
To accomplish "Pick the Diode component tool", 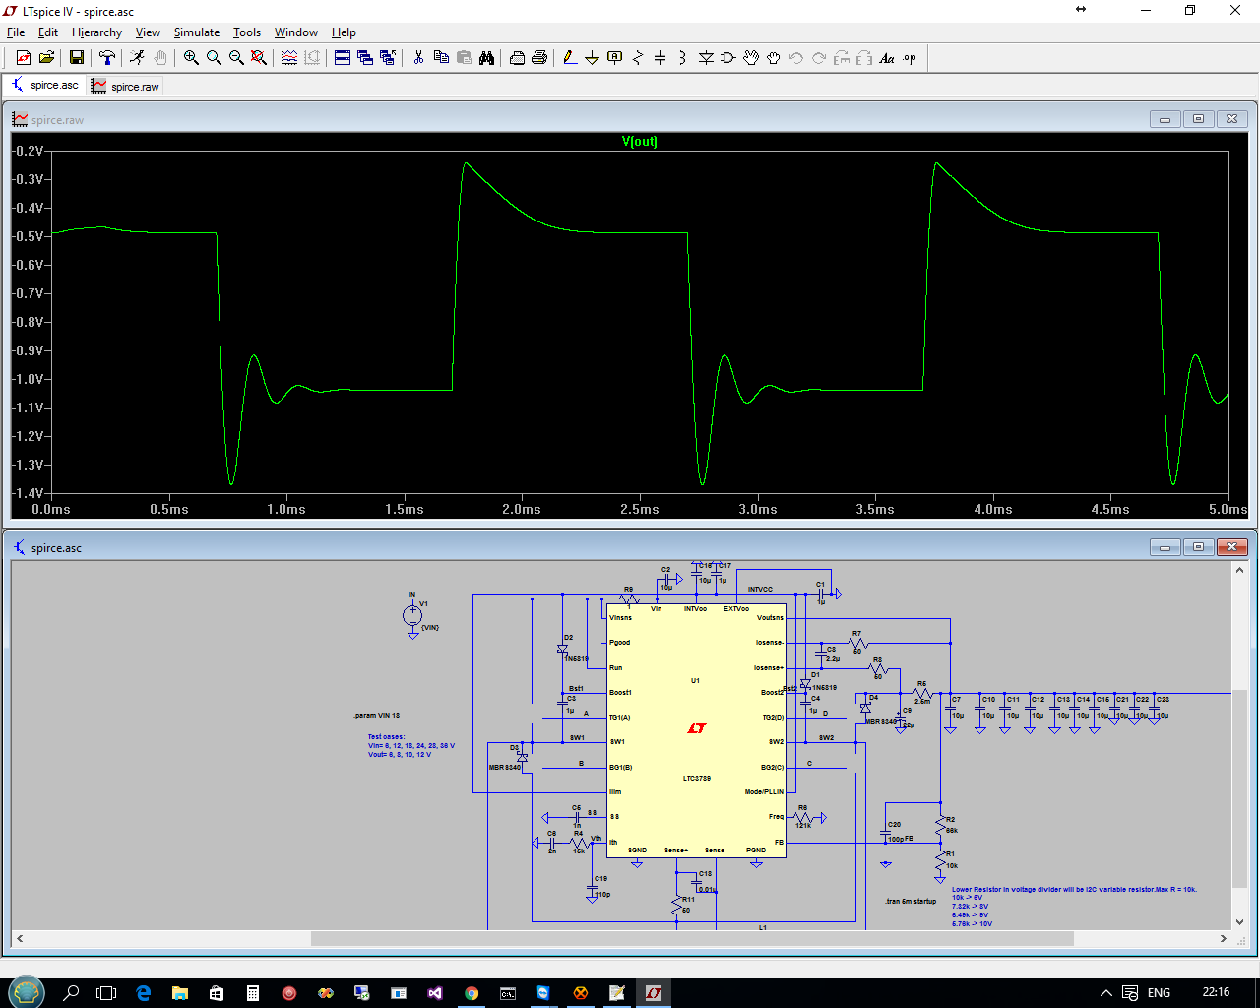I will [706, 58].
